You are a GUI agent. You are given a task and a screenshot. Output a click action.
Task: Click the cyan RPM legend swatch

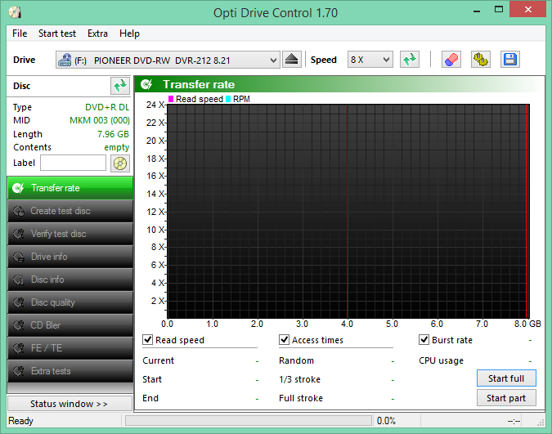click(x=228, y=99)
